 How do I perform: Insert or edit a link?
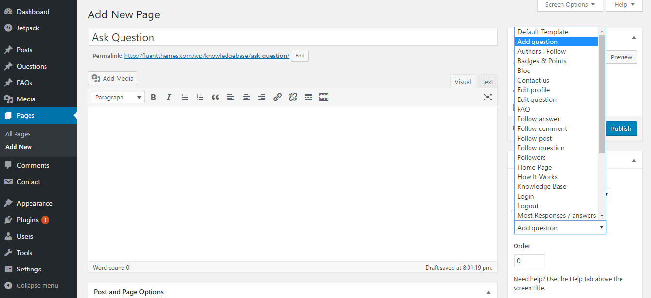point(277,98)
